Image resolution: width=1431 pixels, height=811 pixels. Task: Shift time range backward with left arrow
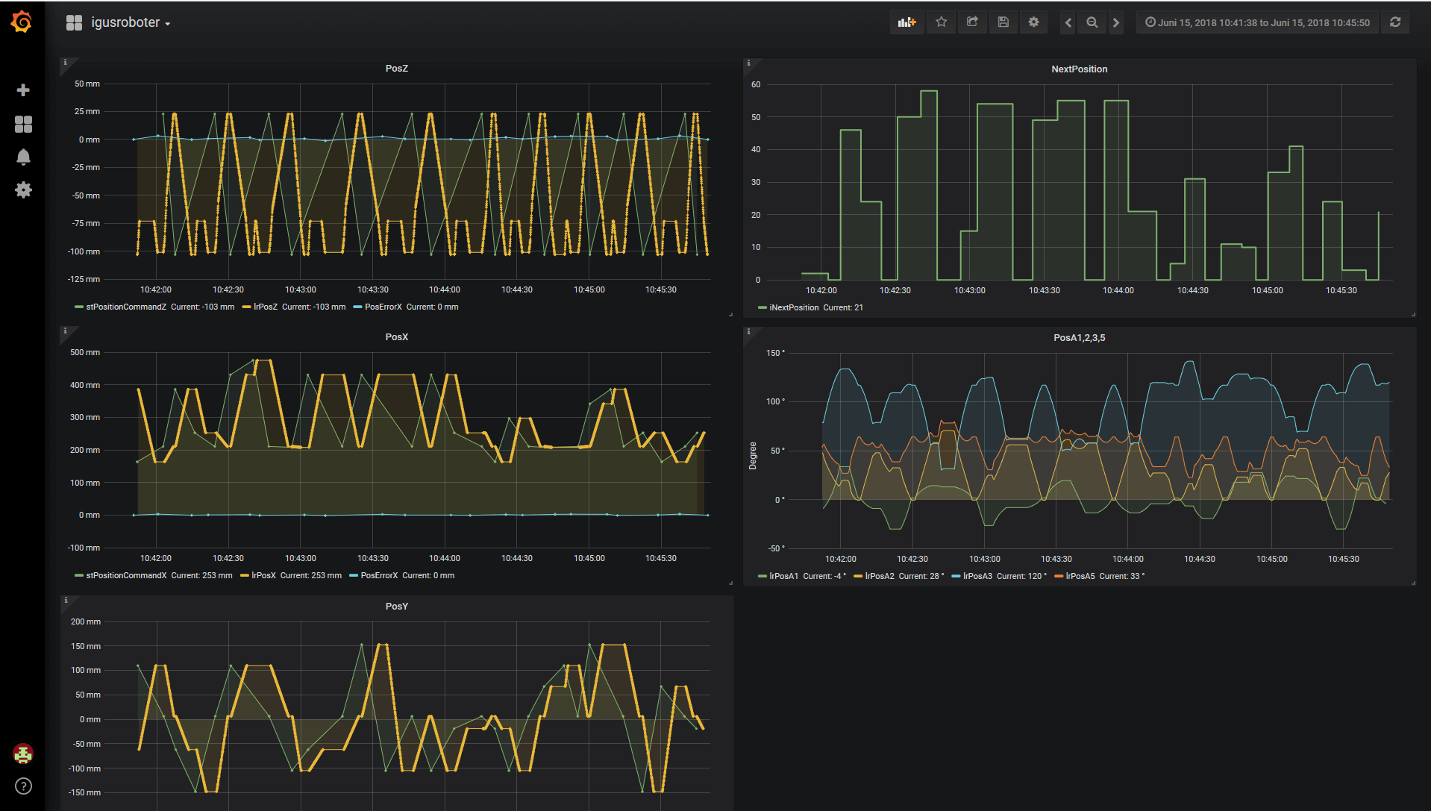tap(1068, 22)
